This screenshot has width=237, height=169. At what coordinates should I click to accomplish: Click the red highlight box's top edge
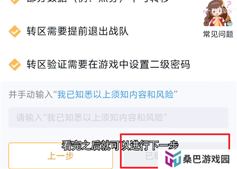(175, 134)
